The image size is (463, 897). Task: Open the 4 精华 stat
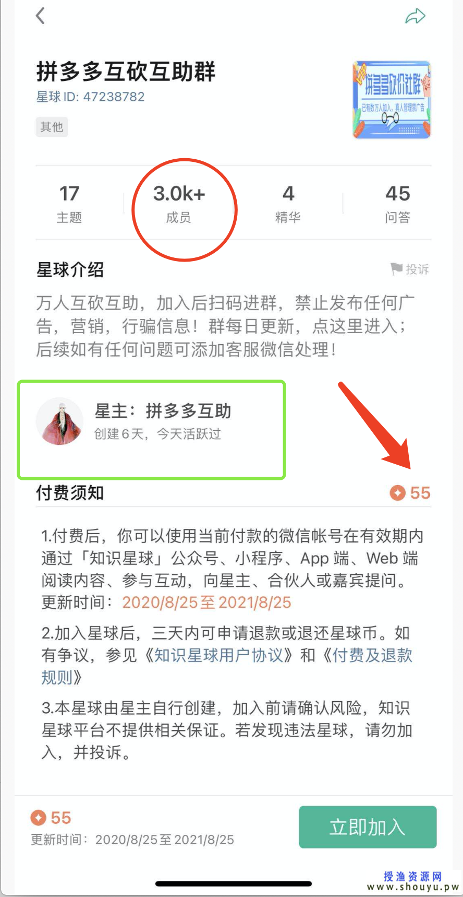tap(288, 204)
